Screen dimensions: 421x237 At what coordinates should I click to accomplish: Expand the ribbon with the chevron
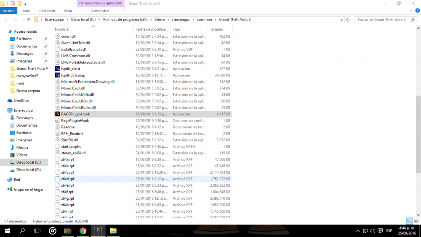click(x=410, y=11)
